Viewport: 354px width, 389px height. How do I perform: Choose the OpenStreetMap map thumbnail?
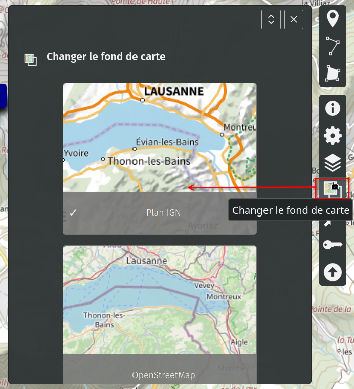(x=160, y=300)
